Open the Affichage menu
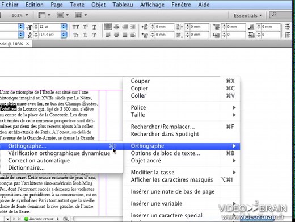This screenshot has height=222, width=295. pyautogui.click(x=152, y=5)
